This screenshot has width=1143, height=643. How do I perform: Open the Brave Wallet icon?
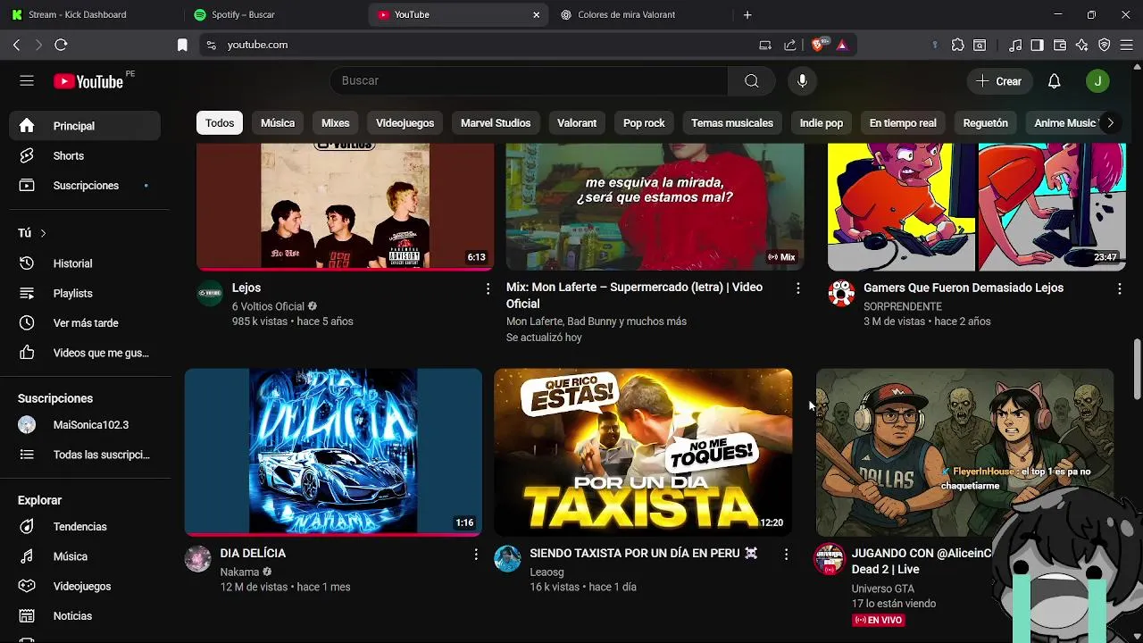(x=1060, y=45)
